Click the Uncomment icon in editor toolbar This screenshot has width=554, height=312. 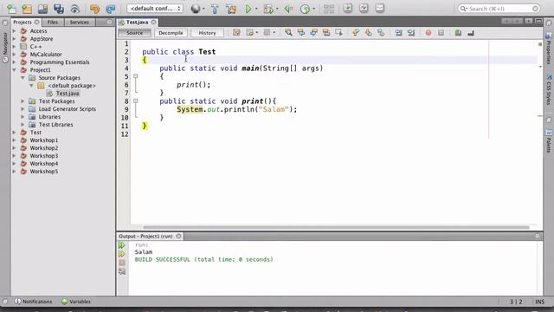pyautogui.click(x=471, y=33)
